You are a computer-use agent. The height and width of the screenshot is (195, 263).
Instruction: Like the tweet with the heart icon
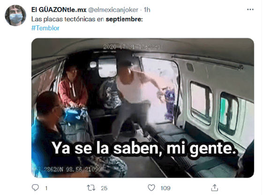pos(151,188)
